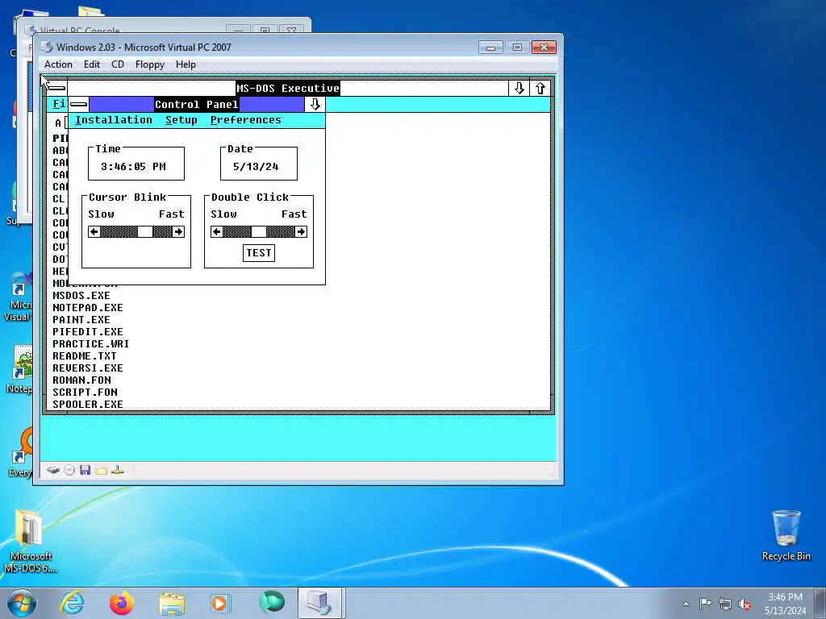Viewport: 826px width, 619px height.
Task: Open the Recycle Bin desktop icon
Action: pos(786,536)
